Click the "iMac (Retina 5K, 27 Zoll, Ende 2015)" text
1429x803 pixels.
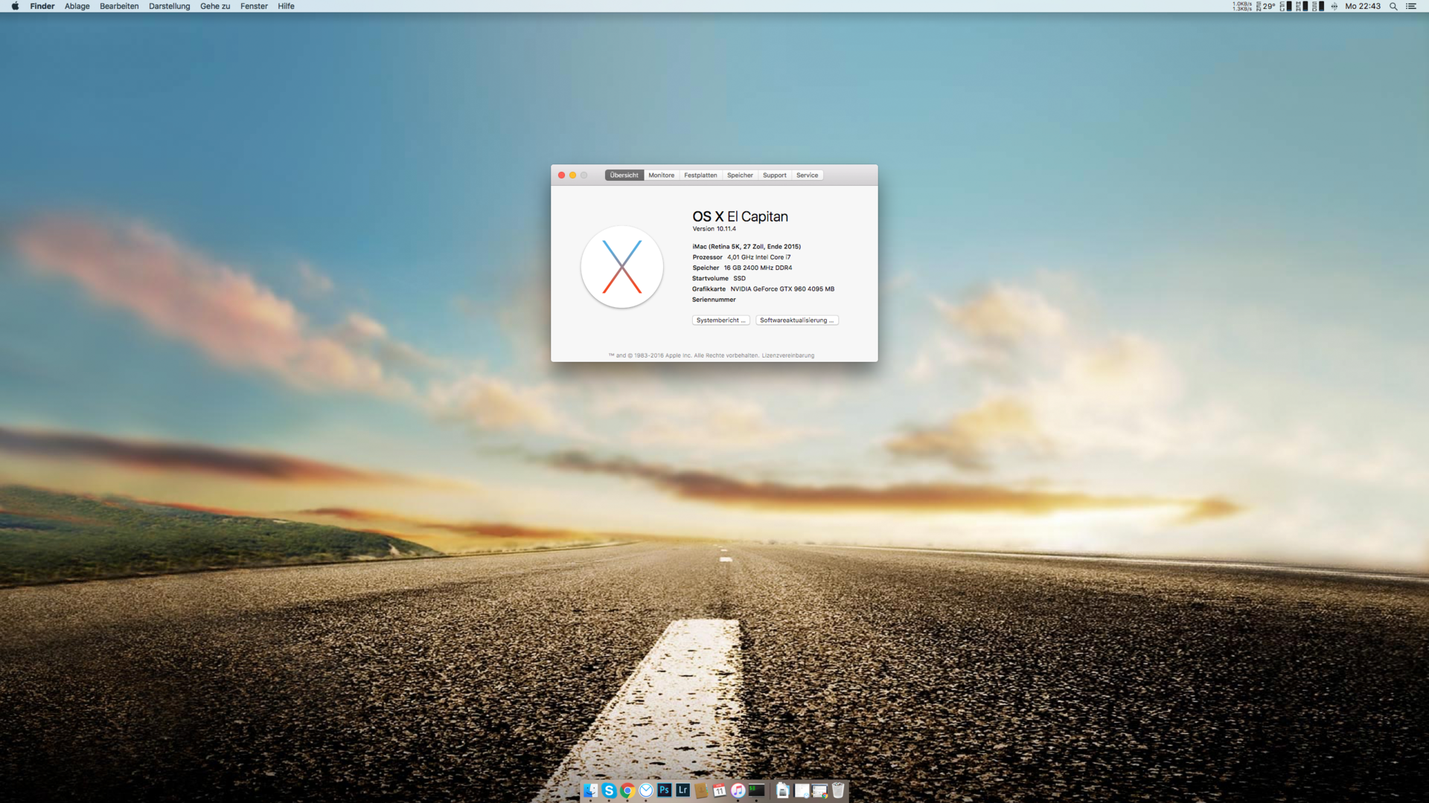click(747, 247)
